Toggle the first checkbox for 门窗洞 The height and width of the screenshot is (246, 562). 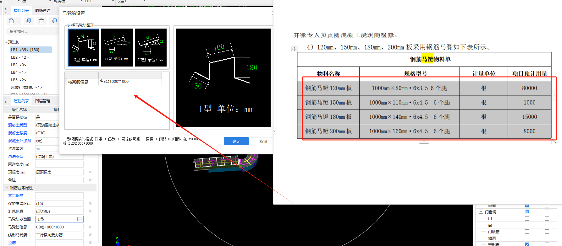527,212
